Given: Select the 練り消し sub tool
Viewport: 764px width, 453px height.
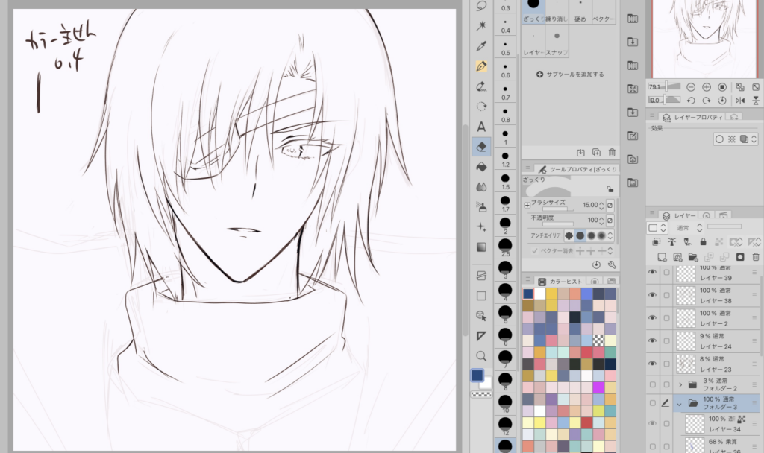Looking at the screenshot, I should tap(557, 11).
